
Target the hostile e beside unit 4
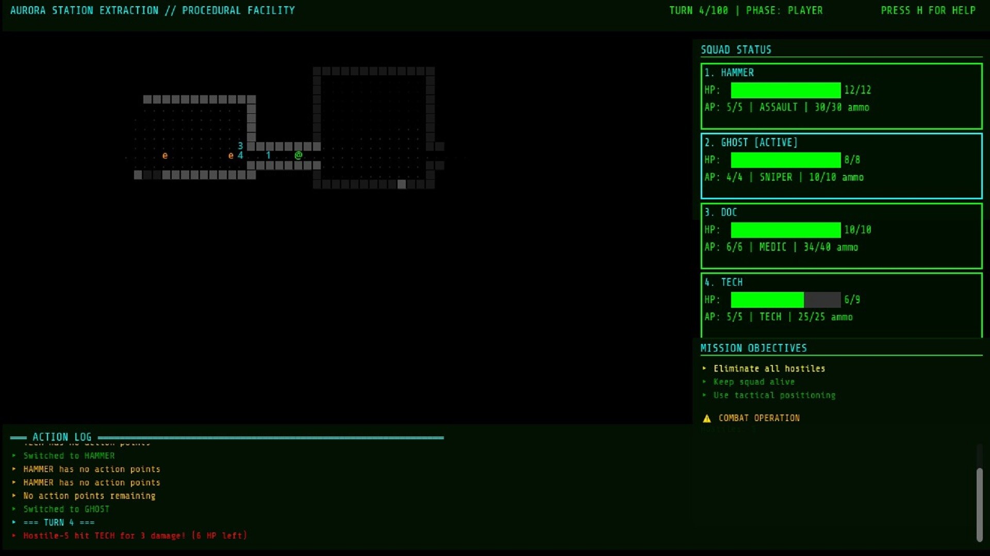(x=230, y=155)
